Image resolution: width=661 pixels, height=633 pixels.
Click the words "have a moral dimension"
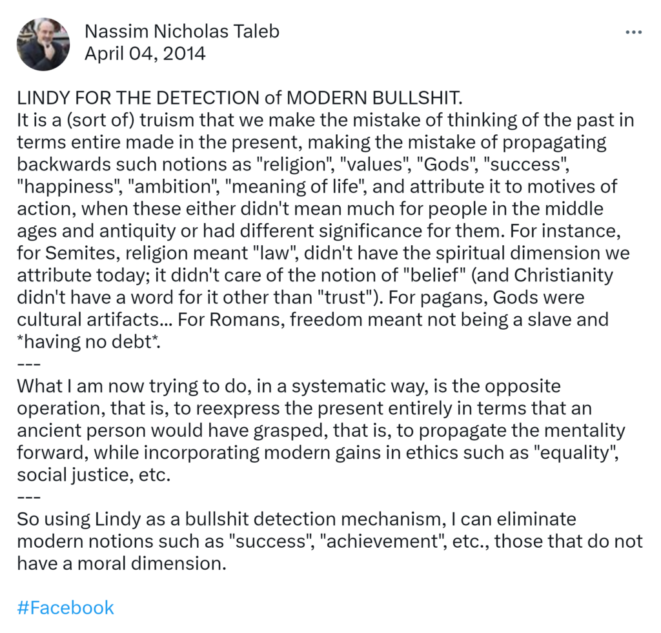[x=123, y=563]
